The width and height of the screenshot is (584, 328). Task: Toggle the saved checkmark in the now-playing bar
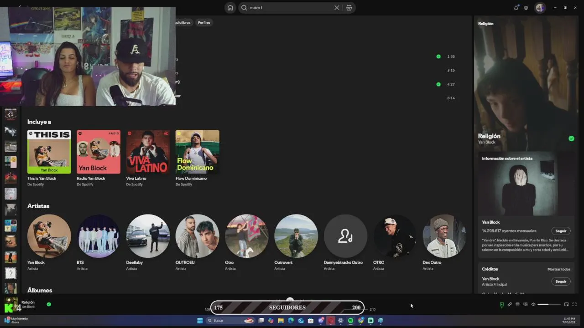(49, 304)
